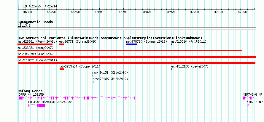Click the thin red nsv833721 line
264x122 pixels.
click(x=130, y=51)
